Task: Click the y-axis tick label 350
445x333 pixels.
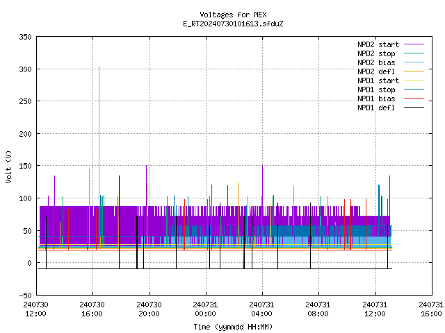Action: (25, 37)
